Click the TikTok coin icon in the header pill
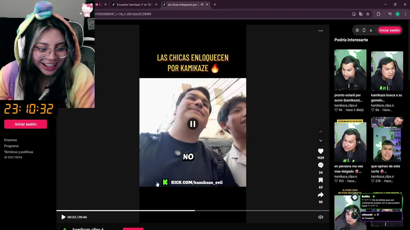The image size is (410, 230). [357, 30]
